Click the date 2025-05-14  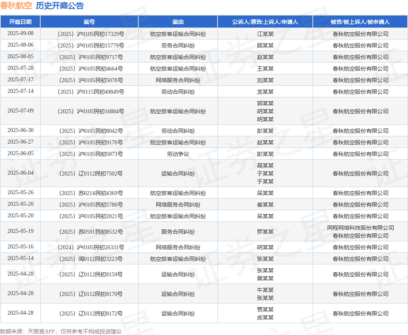(x=20, y=258)
